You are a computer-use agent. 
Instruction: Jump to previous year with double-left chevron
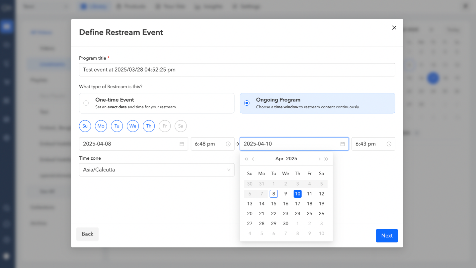(246, 159)
